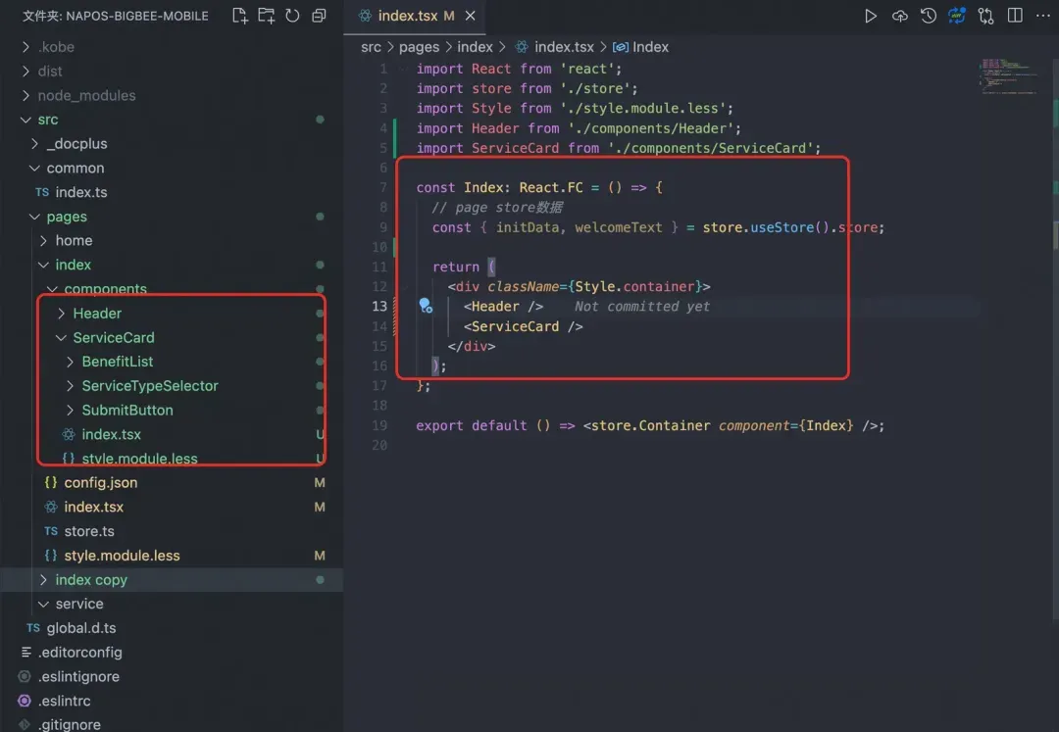
Task: Click the lightbulb code action on line 13
Action: pyautogui.click(x=426, y=306)
